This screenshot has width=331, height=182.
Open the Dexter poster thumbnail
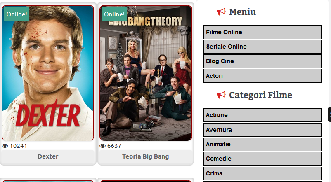pyautogui.click(x=48, y=73)
